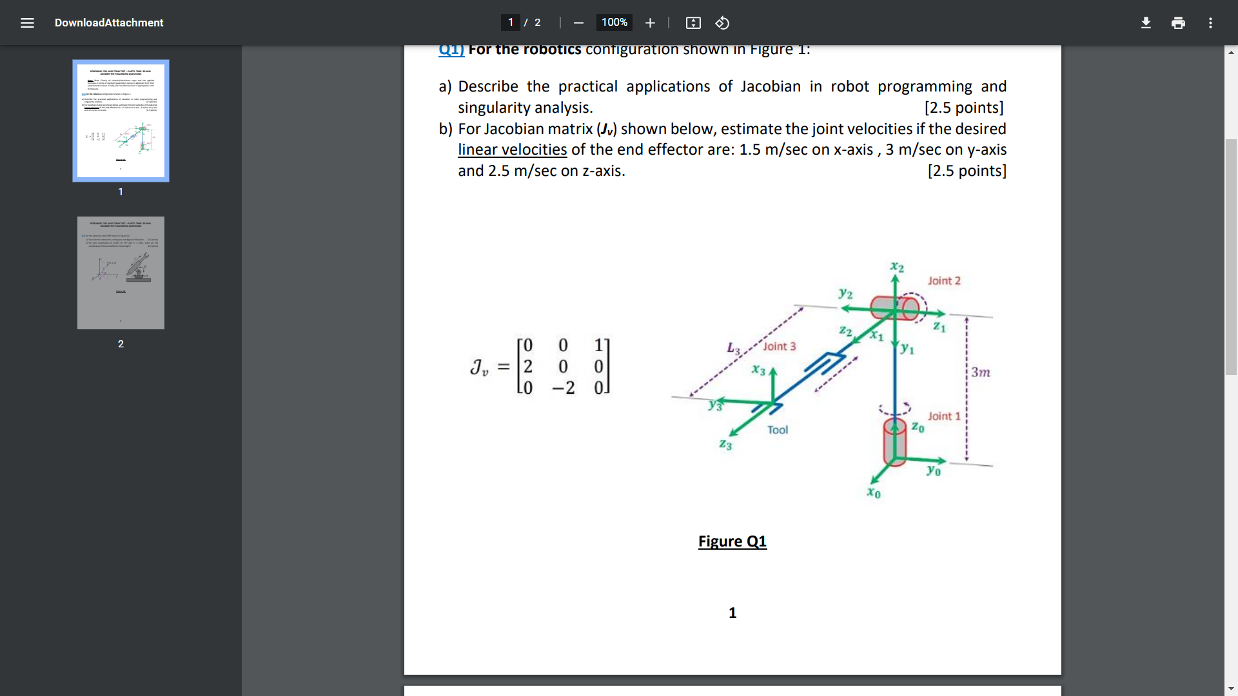Click the scrollbar down arrow

tap(1232, 688)
